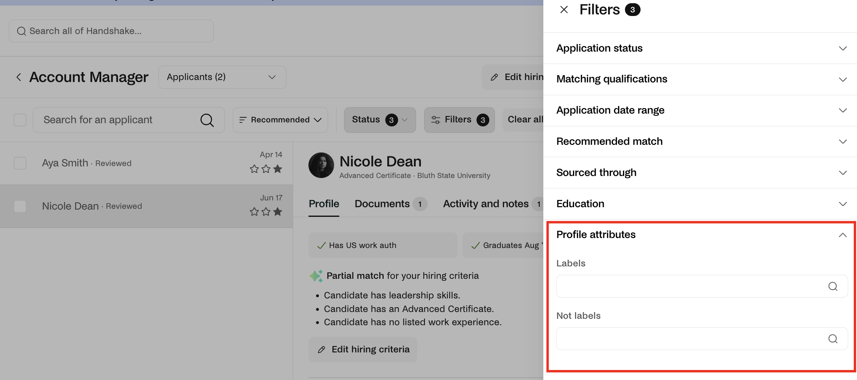Click the Filters heading count badge 3
This screenshot has width=857, height=380.
pos(633,10)
